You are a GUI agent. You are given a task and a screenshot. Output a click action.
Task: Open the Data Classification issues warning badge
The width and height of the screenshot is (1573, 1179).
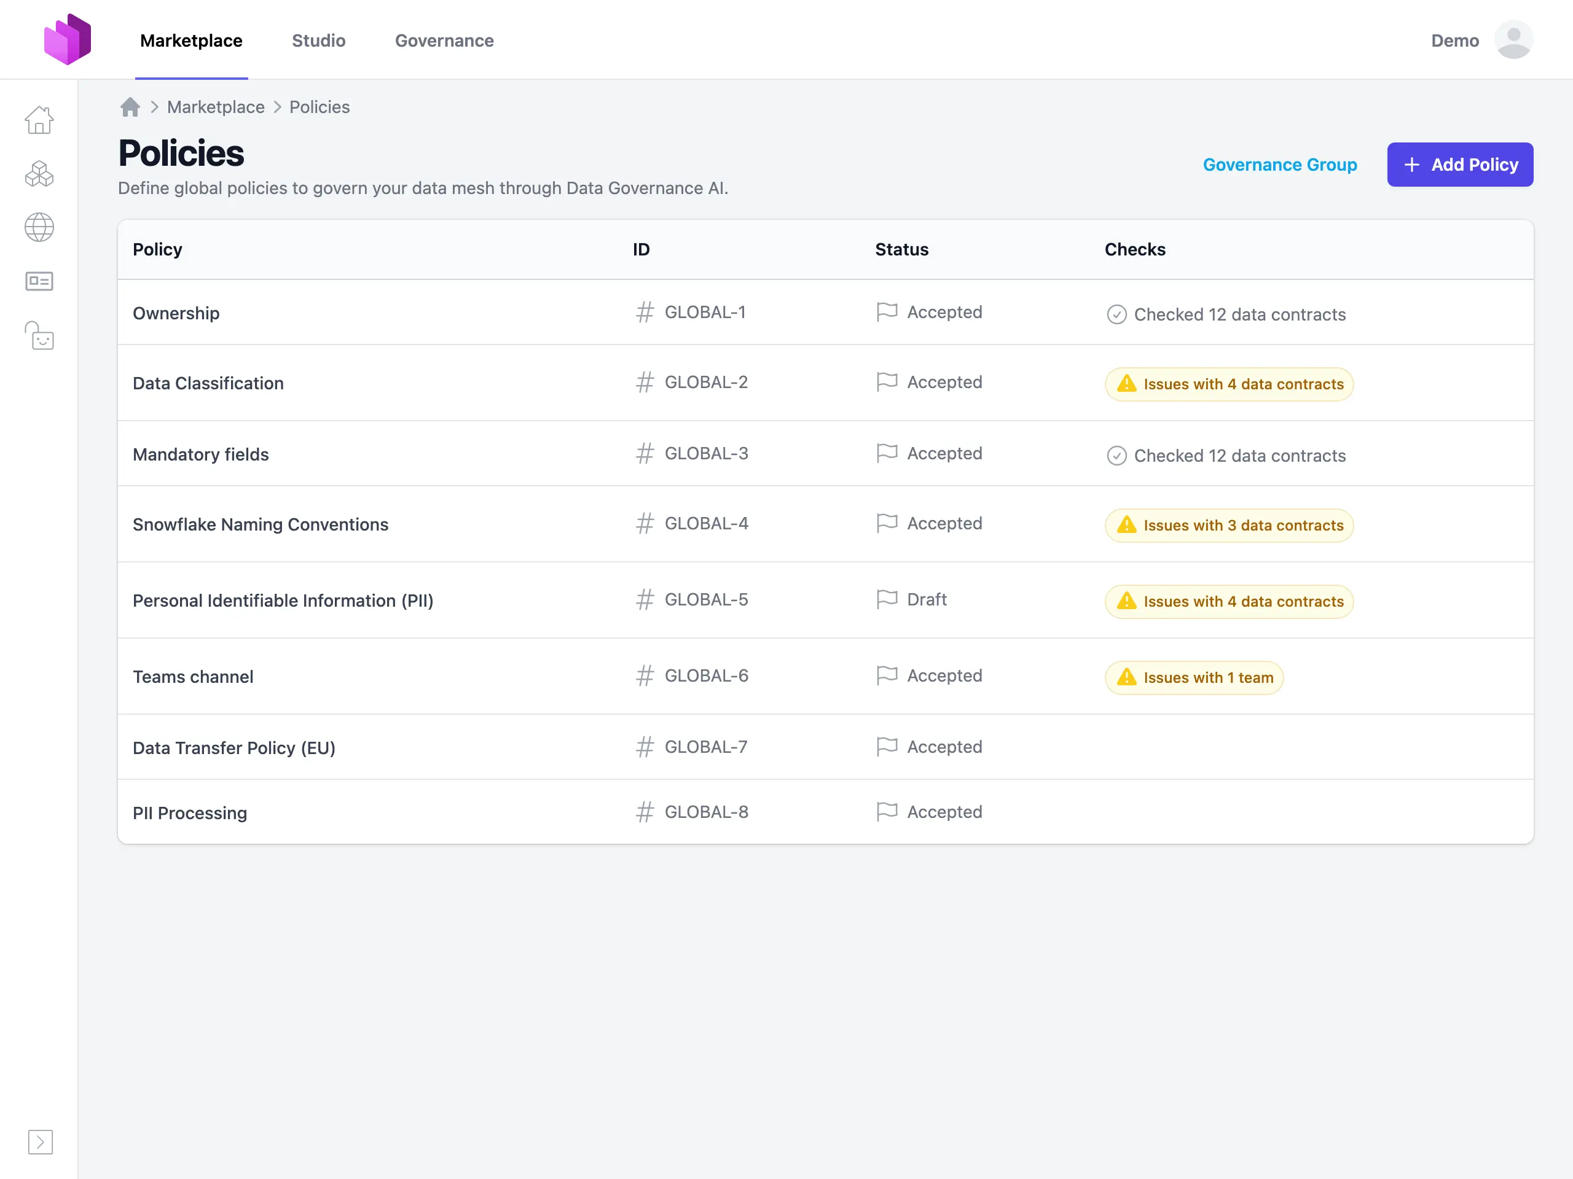(x=1228, y=384)
